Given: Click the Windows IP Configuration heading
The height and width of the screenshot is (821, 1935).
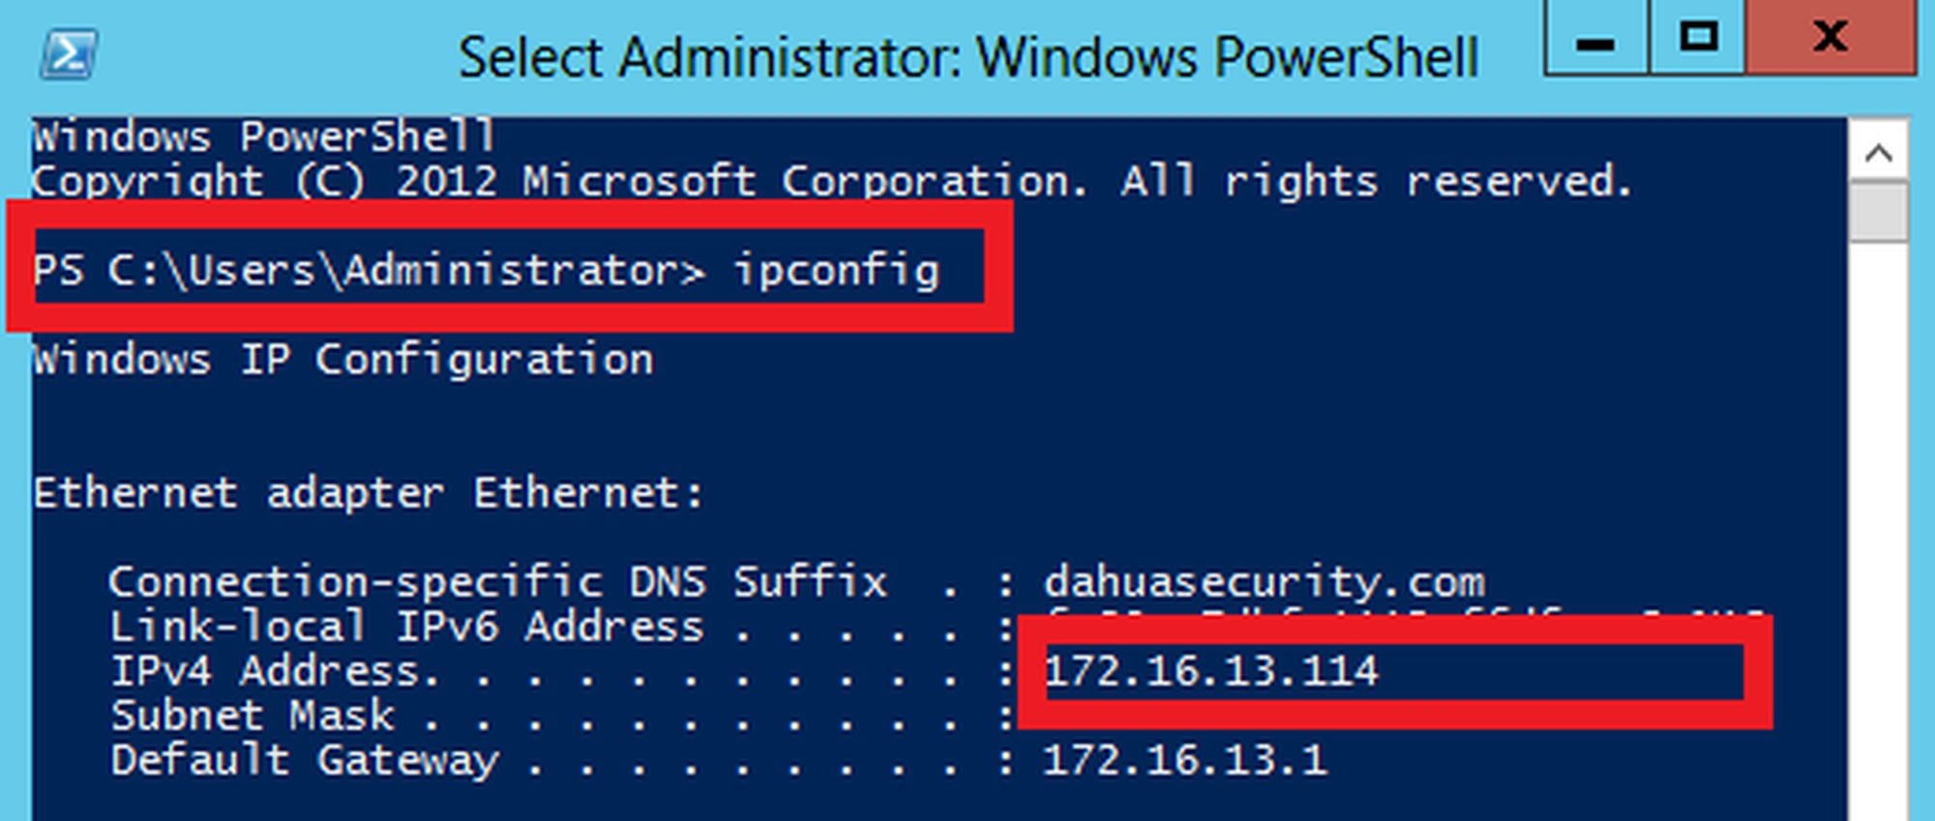Looking at the screenshot, I should (x=342, y=360).
